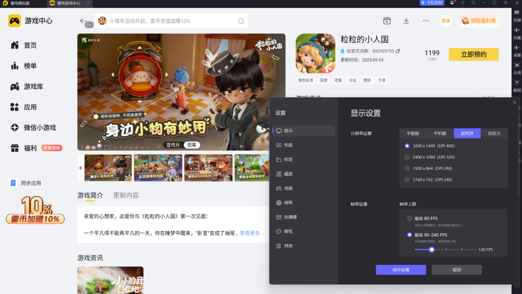Image resolution: width=522 pixels, height=294 pixels.
Task: Click the 同步应用 sync icon
Action: tap(13, 183)
